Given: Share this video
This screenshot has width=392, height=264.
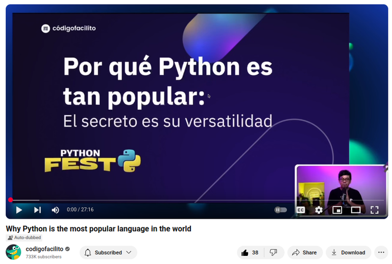Looking at the screenshot, I should 305,252.
